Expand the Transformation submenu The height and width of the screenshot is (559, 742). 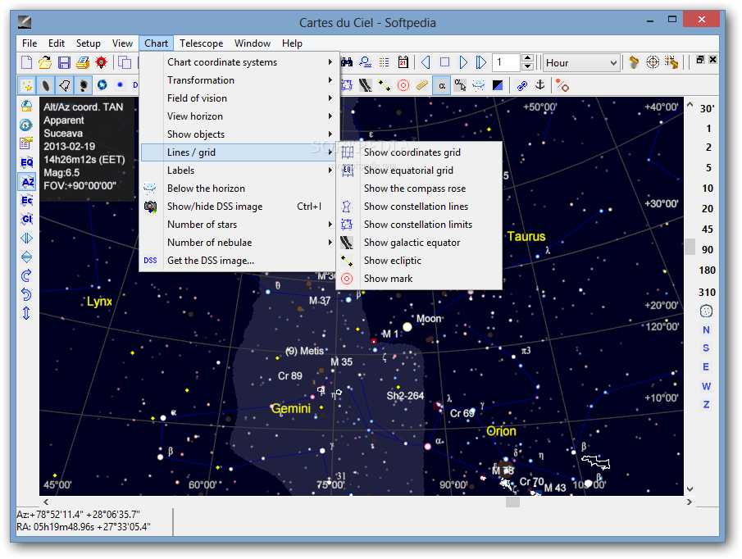(239, 80)
